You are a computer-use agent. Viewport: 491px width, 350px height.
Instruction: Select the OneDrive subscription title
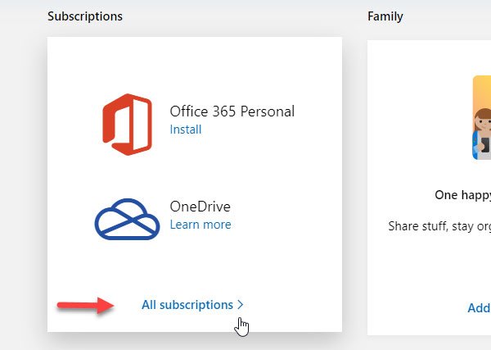coord(200,207)
